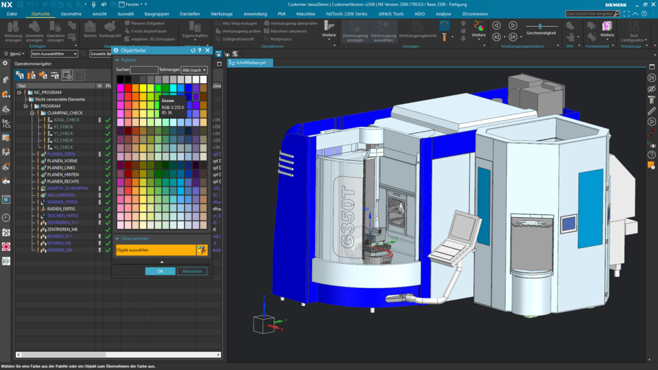Click Postprozess in the Operationen group
This screenshot has height=370, width=658.
point(278,39)
